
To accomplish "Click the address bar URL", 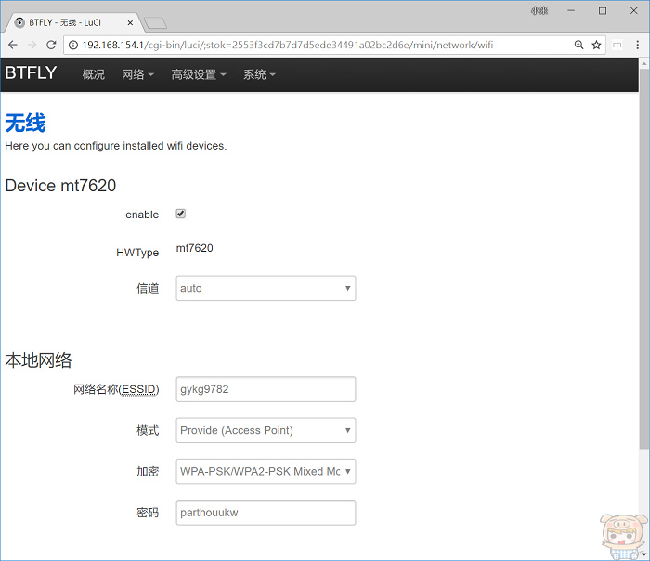I will [287, 45].
